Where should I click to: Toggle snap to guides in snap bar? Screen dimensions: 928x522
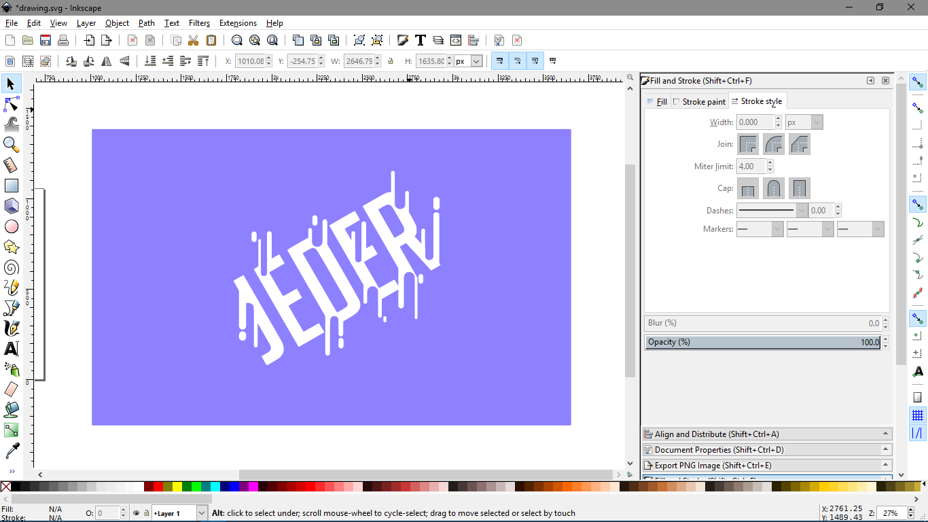click(918, 433)
